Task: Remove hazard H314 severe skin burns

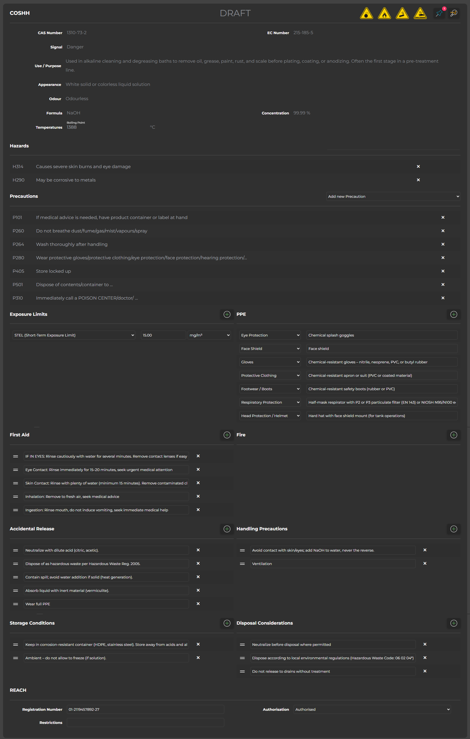Action: (418, 167)
